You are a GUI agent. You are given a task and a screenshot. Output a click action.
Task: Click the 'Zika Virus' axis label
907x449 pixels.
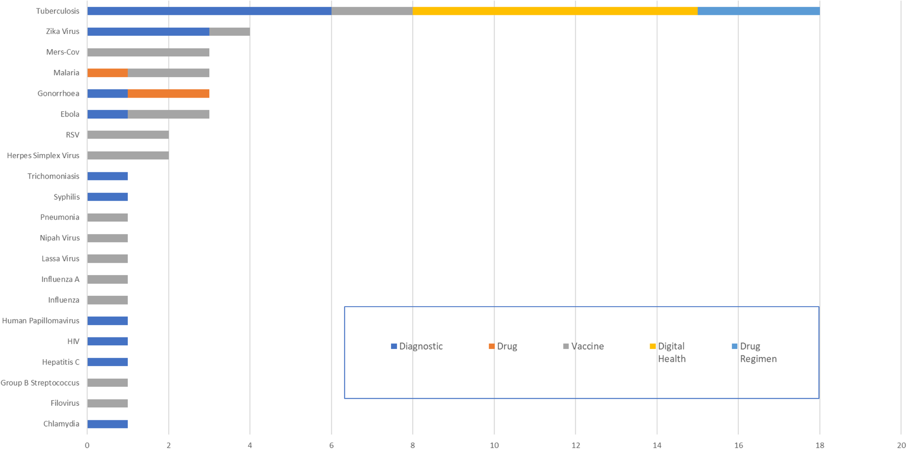62,32
